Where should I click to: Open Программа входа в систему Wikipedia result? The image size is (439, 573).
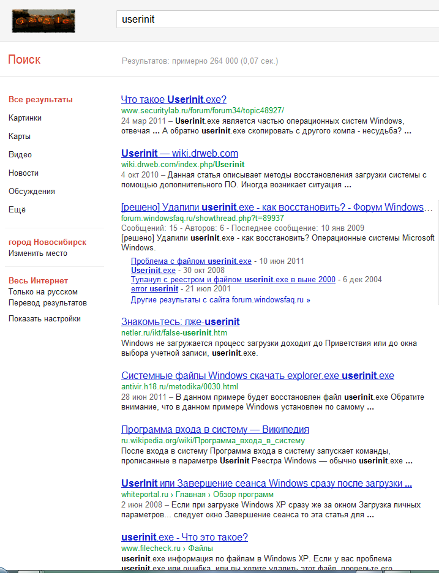click(x=215, y=429)
